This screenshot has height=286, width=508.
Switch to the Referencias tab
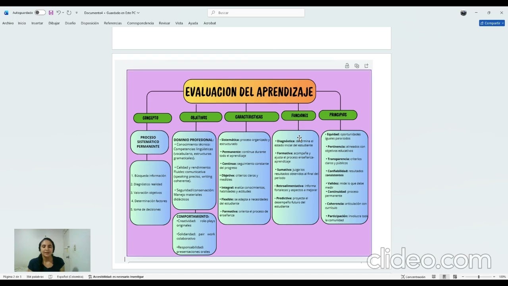point(113,23)
